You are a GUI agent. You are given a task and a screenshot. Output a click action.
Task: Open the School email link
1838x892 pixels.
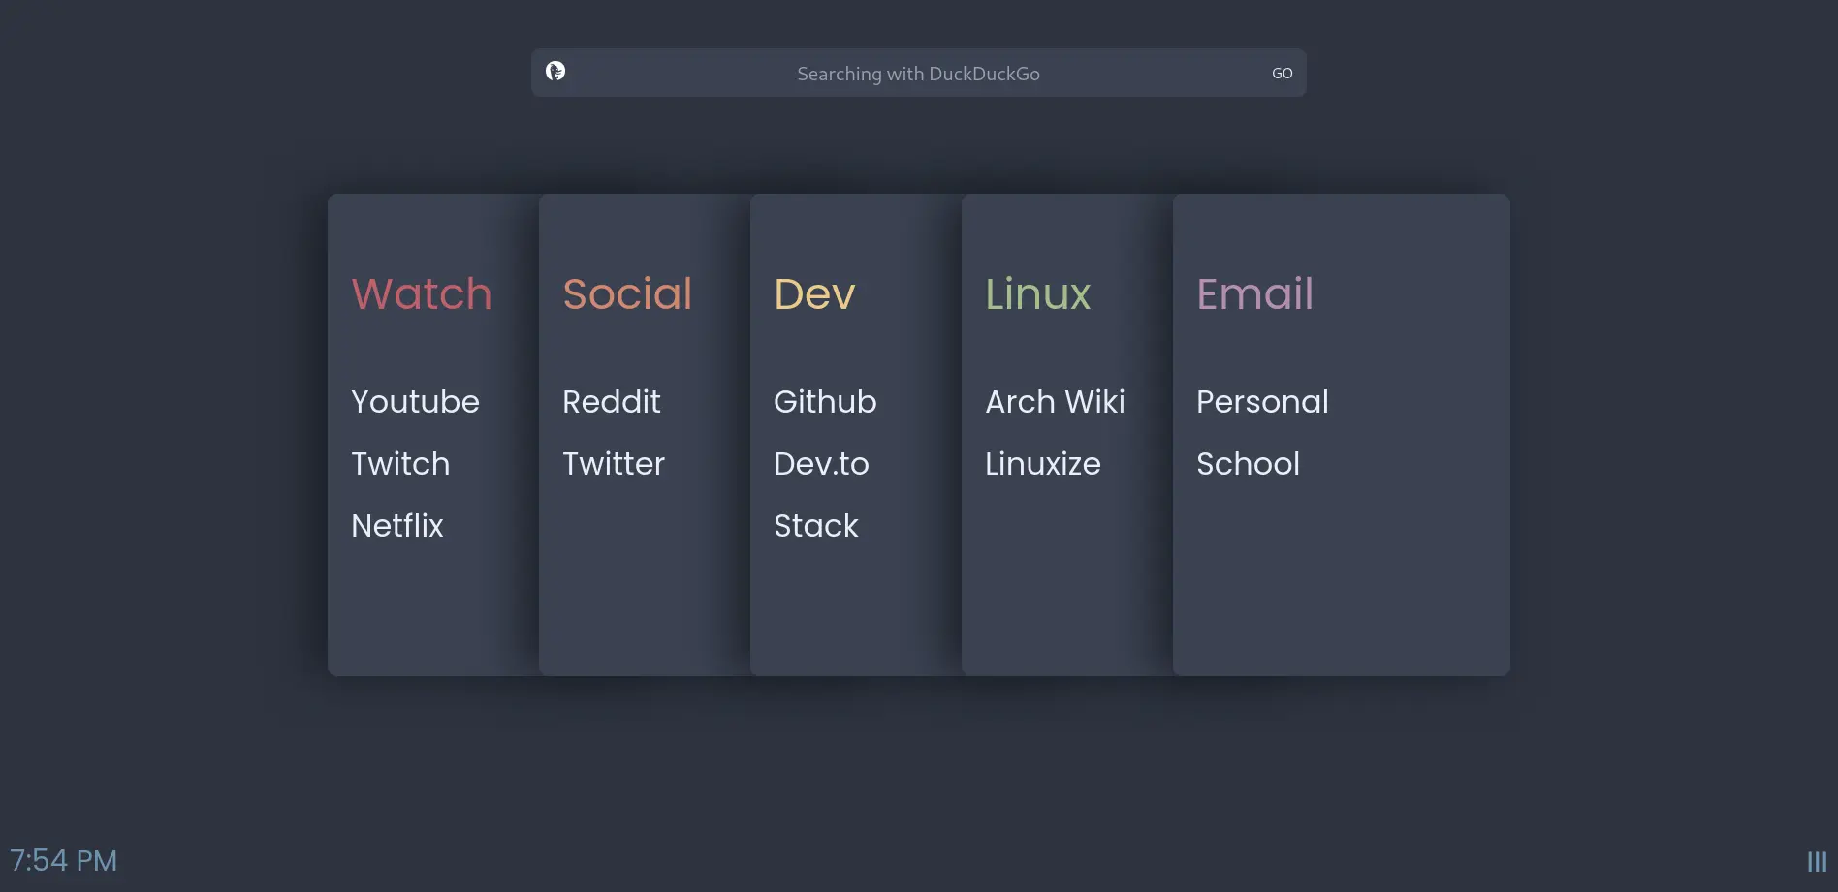pos(1248,463)
